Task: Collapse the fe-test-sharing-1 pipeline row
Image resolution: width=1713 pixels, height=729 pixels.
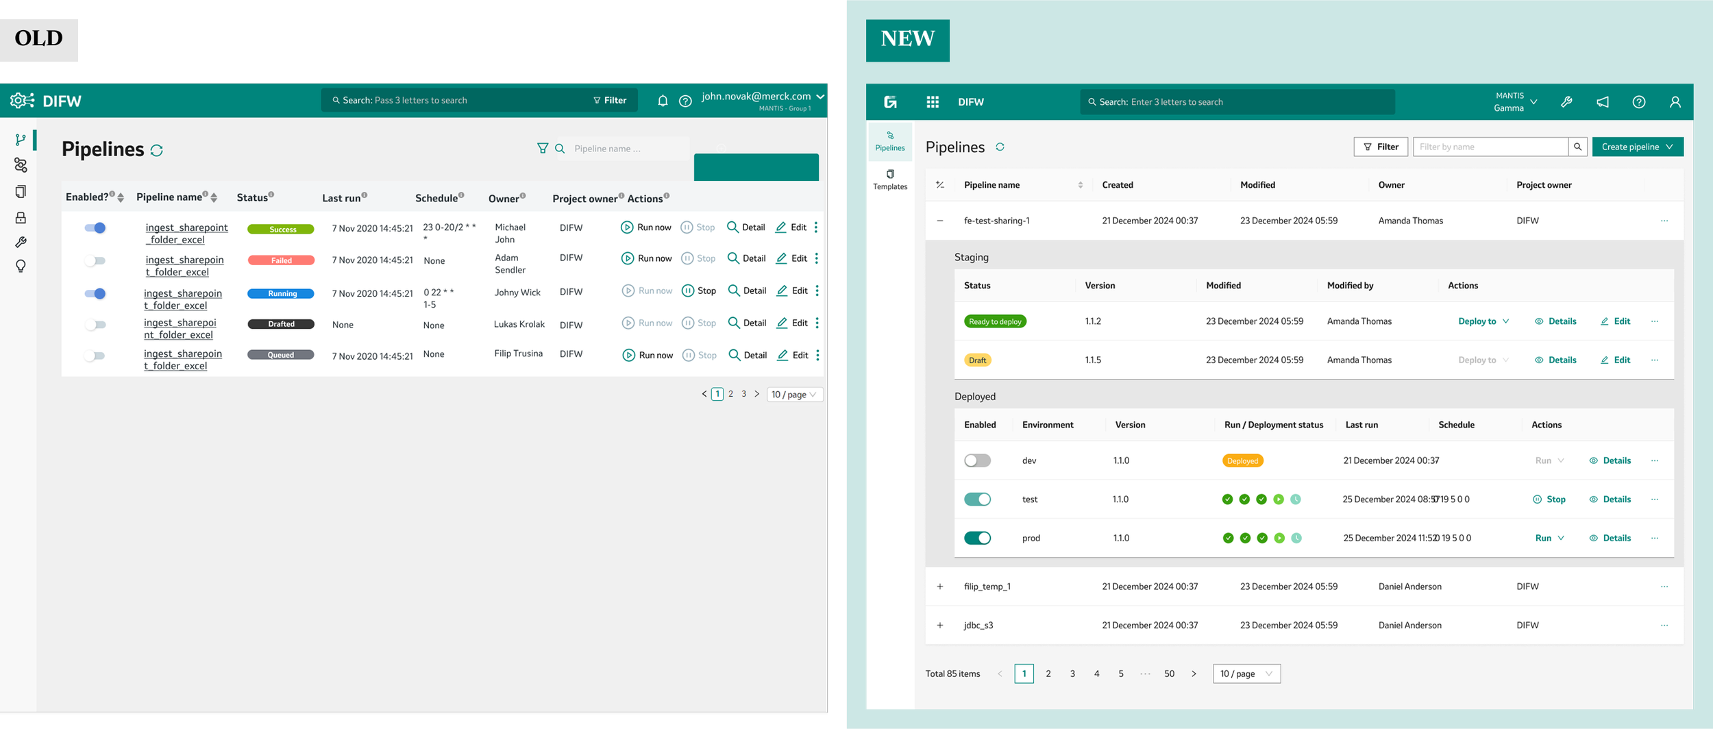Action: [x=940, y=221]
